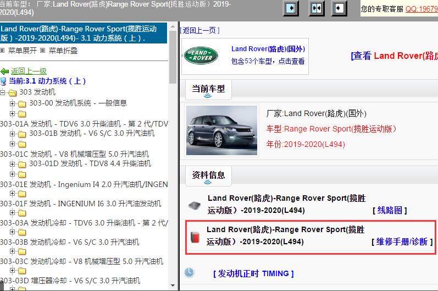Screen dimensions: 438x291
Task: Open the 当前车型 tab header
Action: (x=208, y=90)
